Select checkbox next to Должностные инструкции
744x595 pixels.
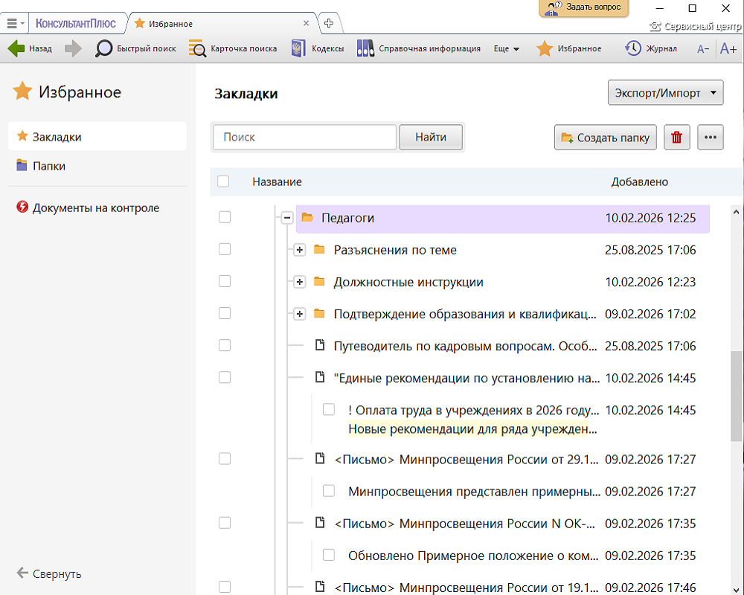point(225,282)
